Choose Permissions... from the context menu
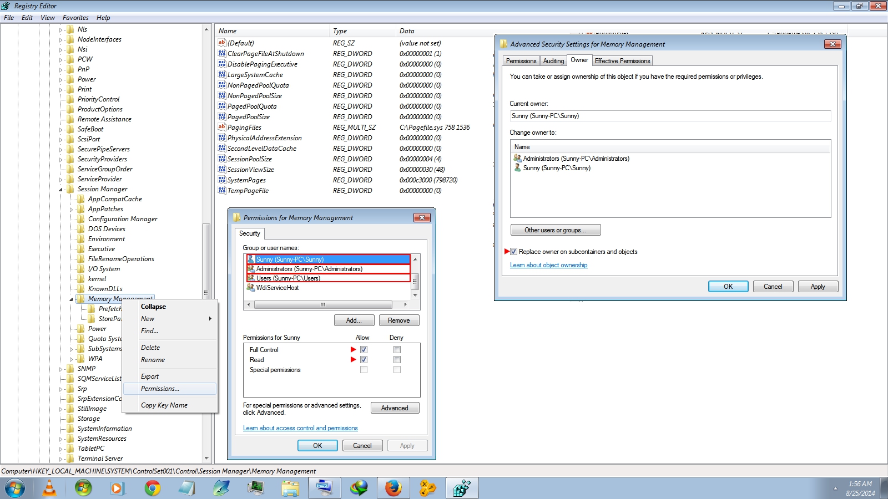Image resolution: width=888 pixels, height=499 pixels. click(x=160, y=389)
